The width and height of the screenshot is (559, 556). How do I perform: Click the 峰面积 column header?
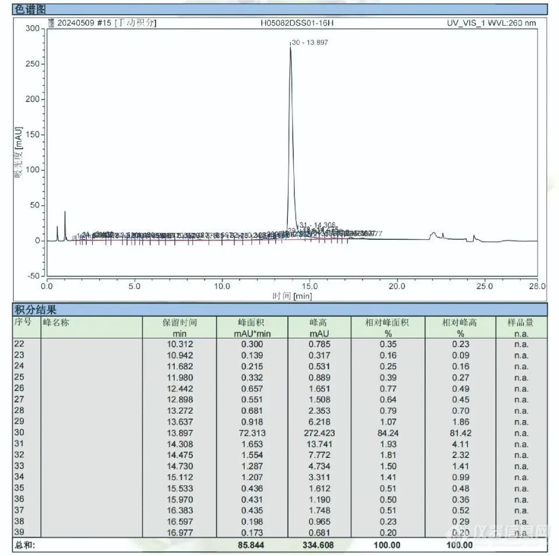(x=252, y=323)
